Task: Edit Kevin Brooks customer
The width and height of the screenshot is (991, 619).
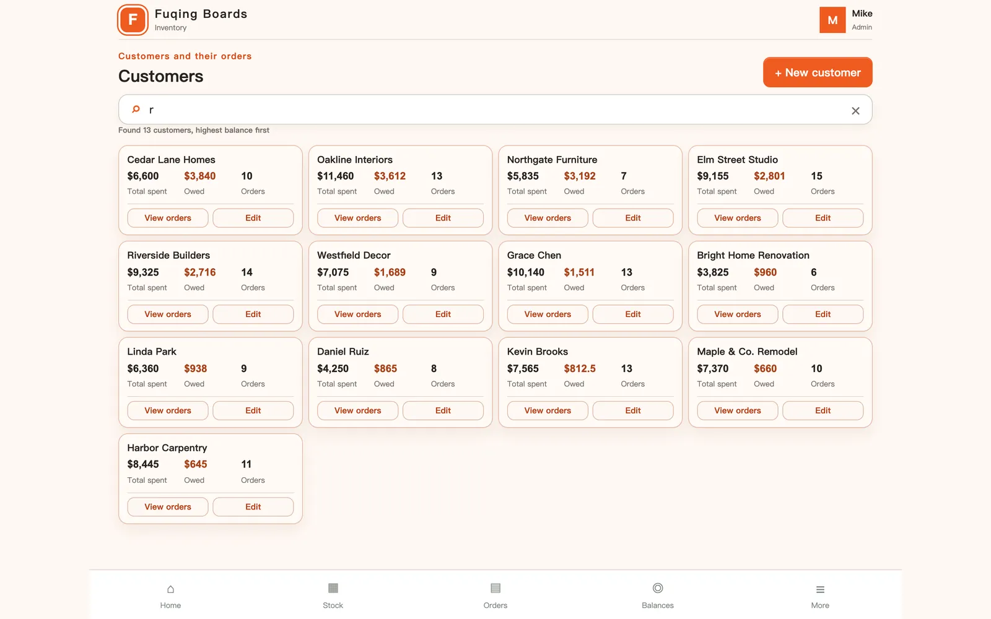Action: pyautogui.click(x=633, y=410)
